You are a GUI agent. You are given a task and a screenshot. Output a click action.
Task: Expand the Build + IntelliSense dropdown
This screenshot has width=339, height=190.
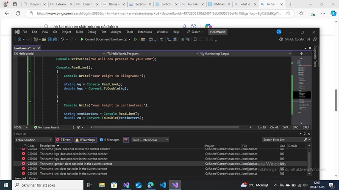click(150, 140)
